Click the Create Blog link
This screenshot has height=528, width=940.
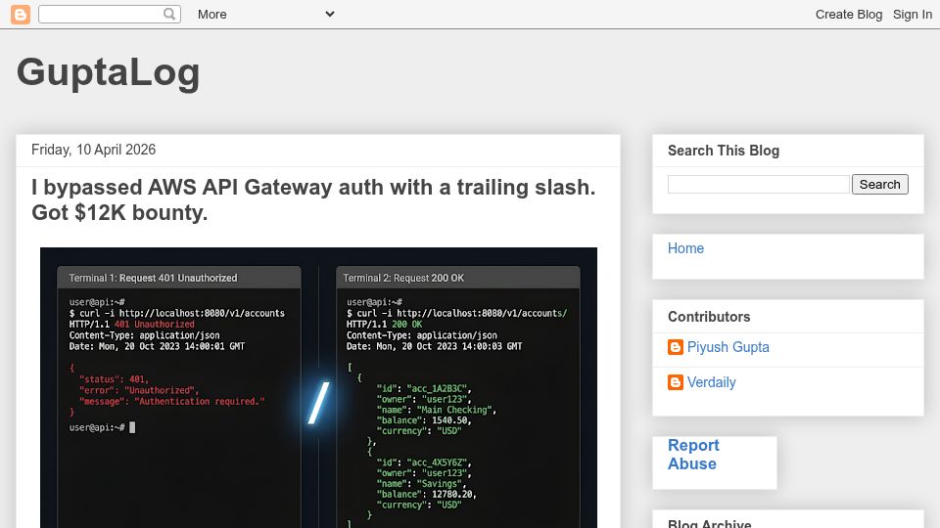[x=848, y=15]
